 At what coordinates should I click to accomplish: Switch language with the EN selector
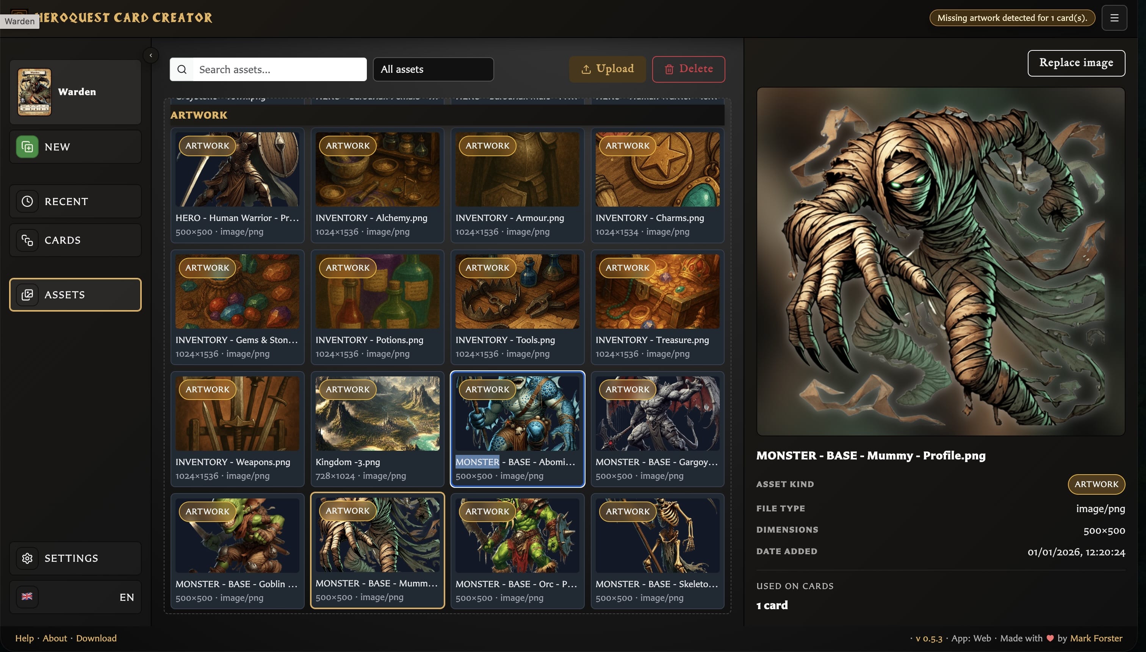[x=75, y=597]
